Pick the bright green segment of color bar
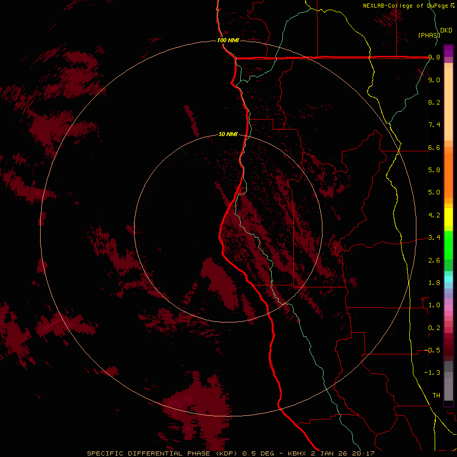 click(448, 245)
